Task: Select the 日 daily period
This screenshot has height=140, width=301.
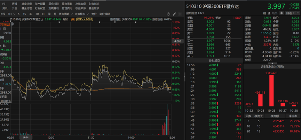Action: click(x=43, y=14)
